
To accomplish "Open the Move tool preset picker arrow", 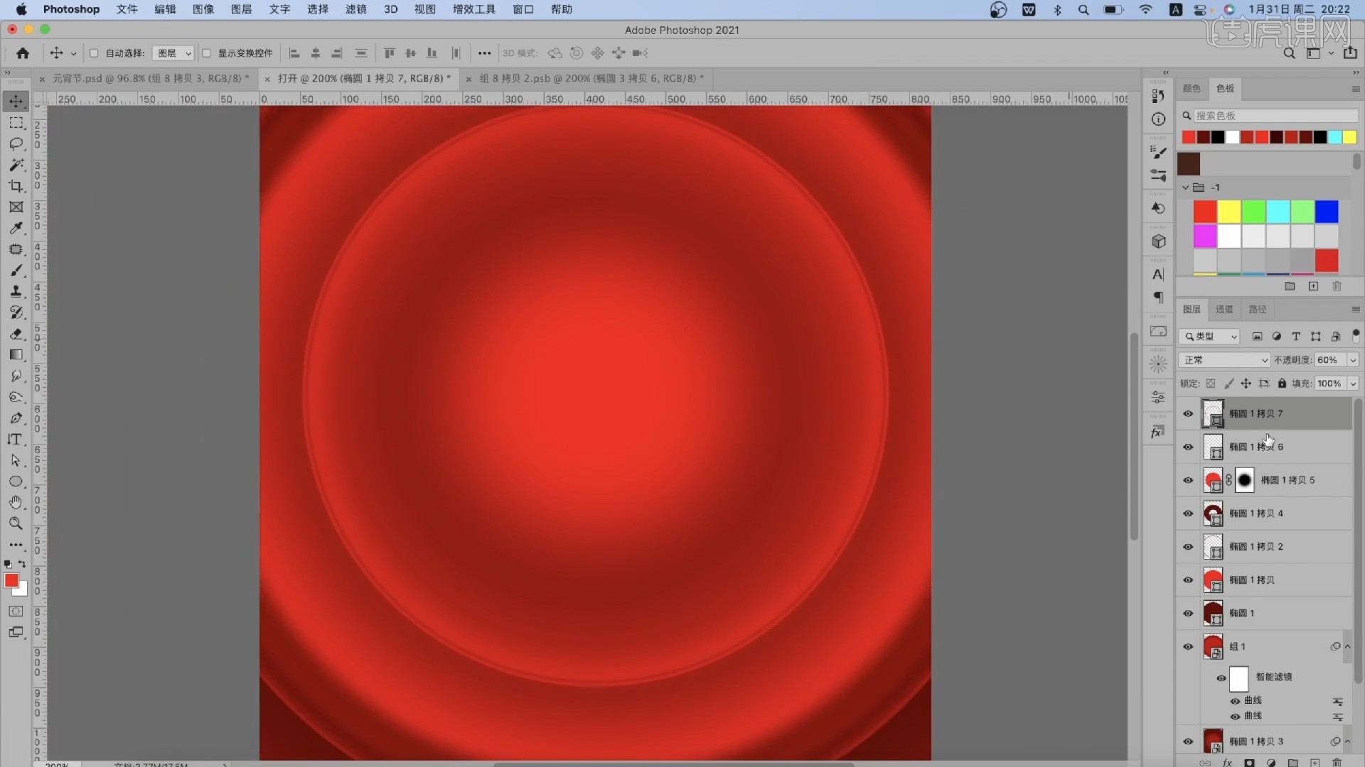I will point(73,53).
